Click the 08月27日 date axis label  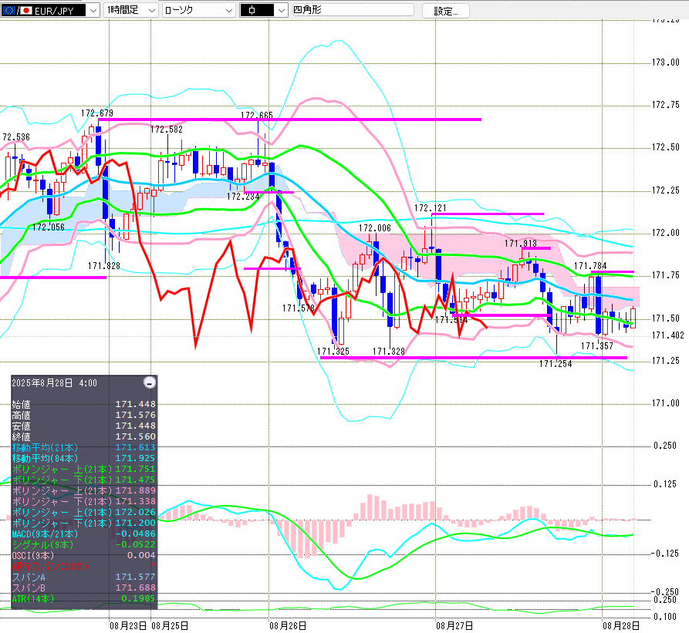(454, 625)
